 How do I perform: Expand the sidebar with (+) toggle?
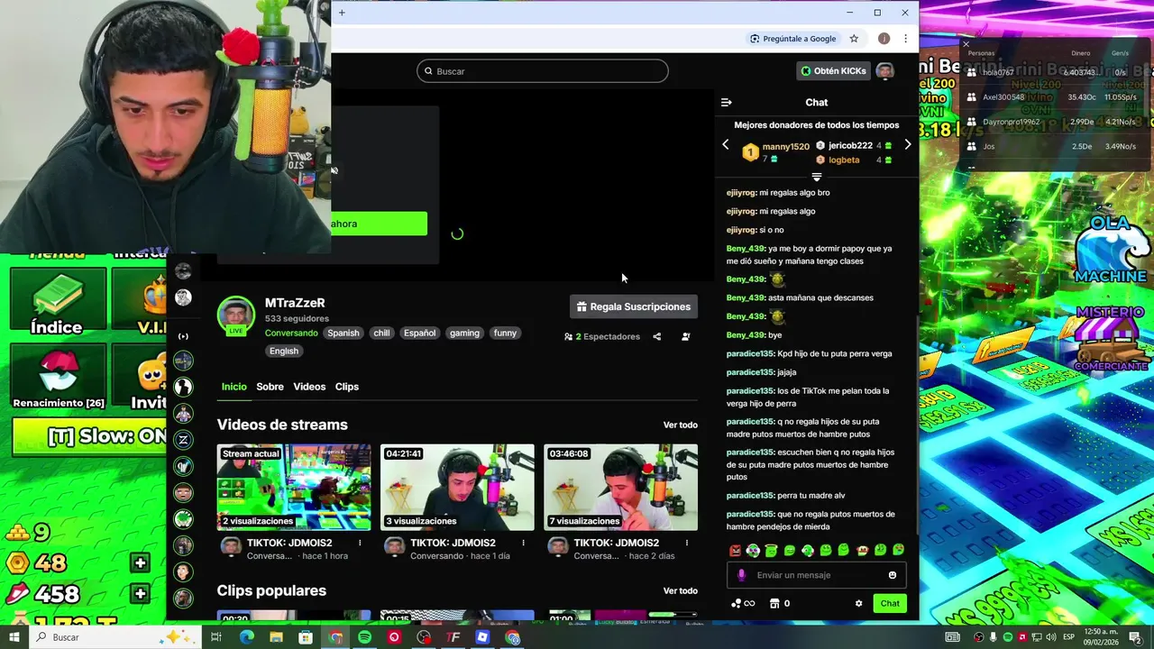click(x=183, y=336)
